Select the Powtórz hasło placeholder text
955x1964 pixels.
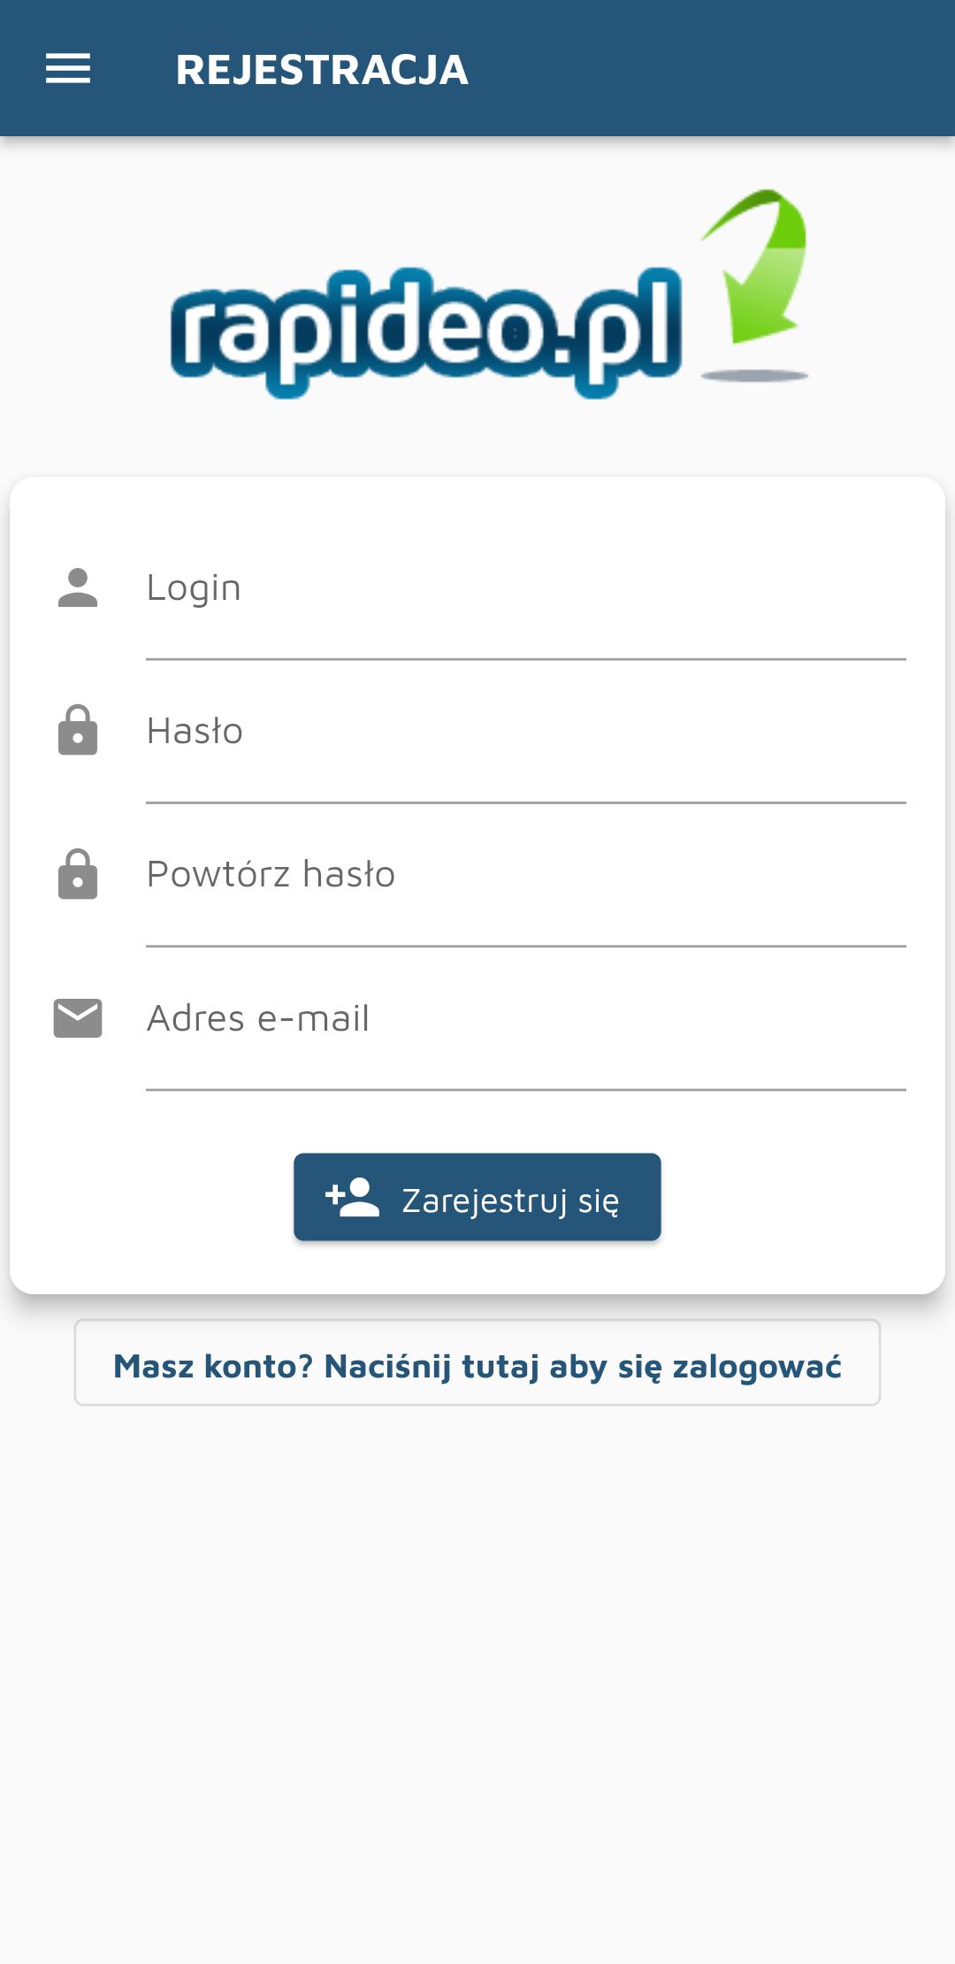coord(271,874)
